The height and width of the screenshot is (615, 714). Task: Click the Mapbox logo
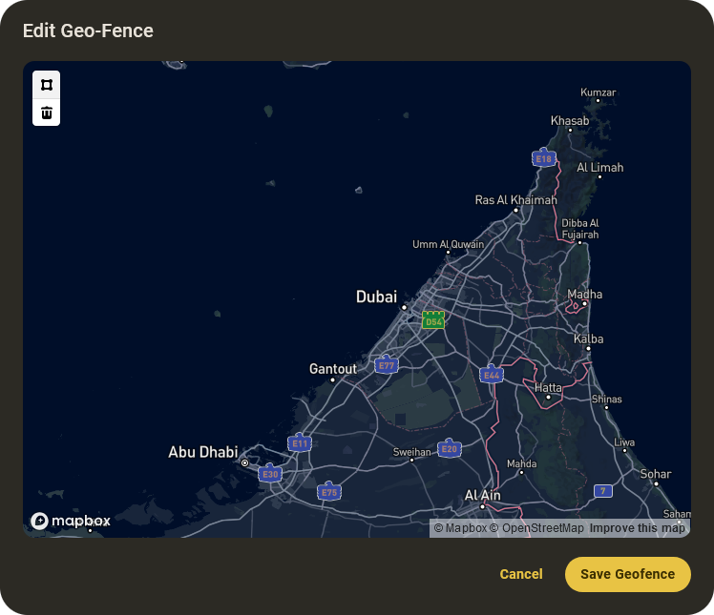point(71,521)
